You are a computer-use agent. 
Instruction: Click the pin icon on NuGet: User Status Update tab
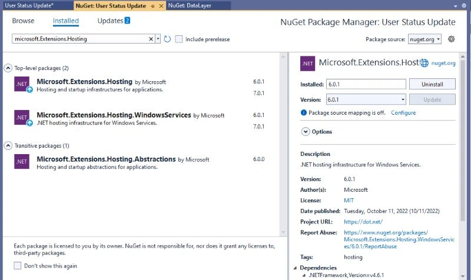(152, 6)
